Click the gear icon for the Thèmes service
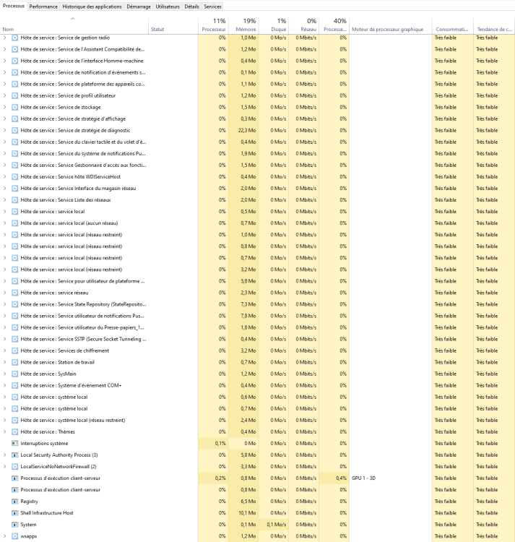Image resolution: width=515 pixels, height=542 pixels. click(15, 431)
